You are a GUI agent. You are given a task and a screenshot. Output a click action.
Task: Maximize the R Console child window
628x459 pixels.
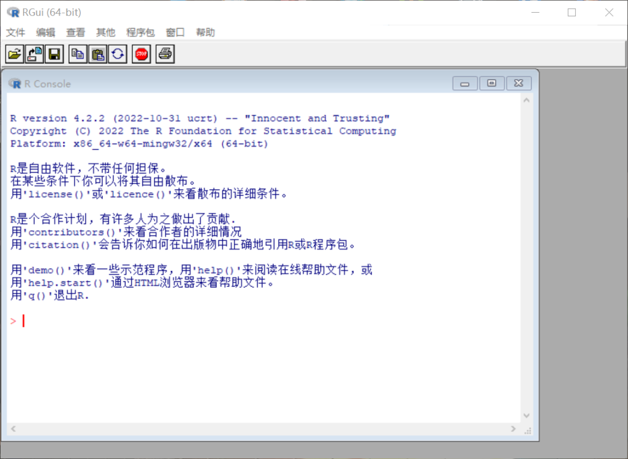click(x=492, y=83)
